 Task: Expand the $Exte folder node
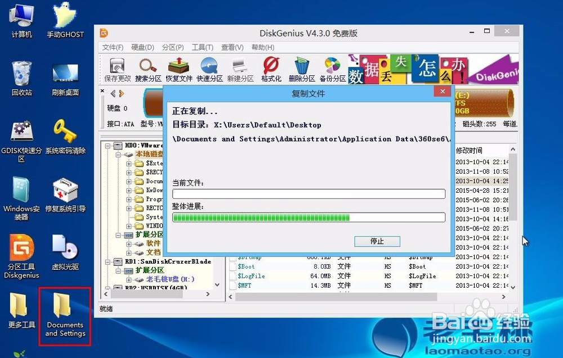pos(129,164)
